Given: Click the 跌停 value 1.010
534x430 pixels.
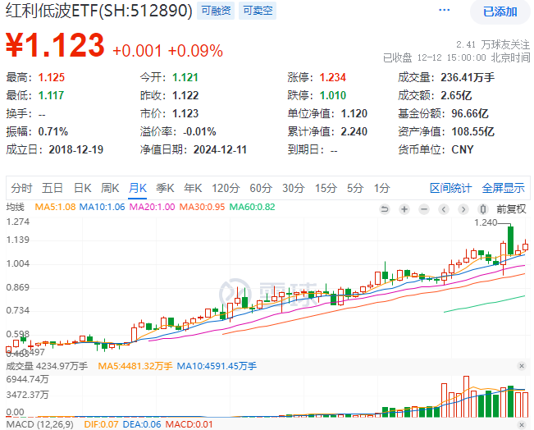Looking at the screenshot, I should 333,95.
